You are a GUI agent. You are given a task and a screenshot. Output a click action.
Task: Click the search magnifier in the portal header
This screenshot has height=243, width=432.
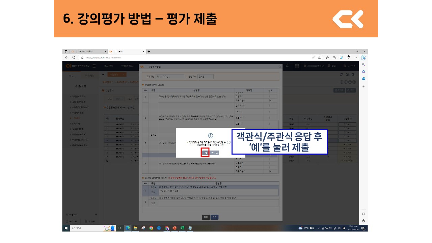(288, 66)
